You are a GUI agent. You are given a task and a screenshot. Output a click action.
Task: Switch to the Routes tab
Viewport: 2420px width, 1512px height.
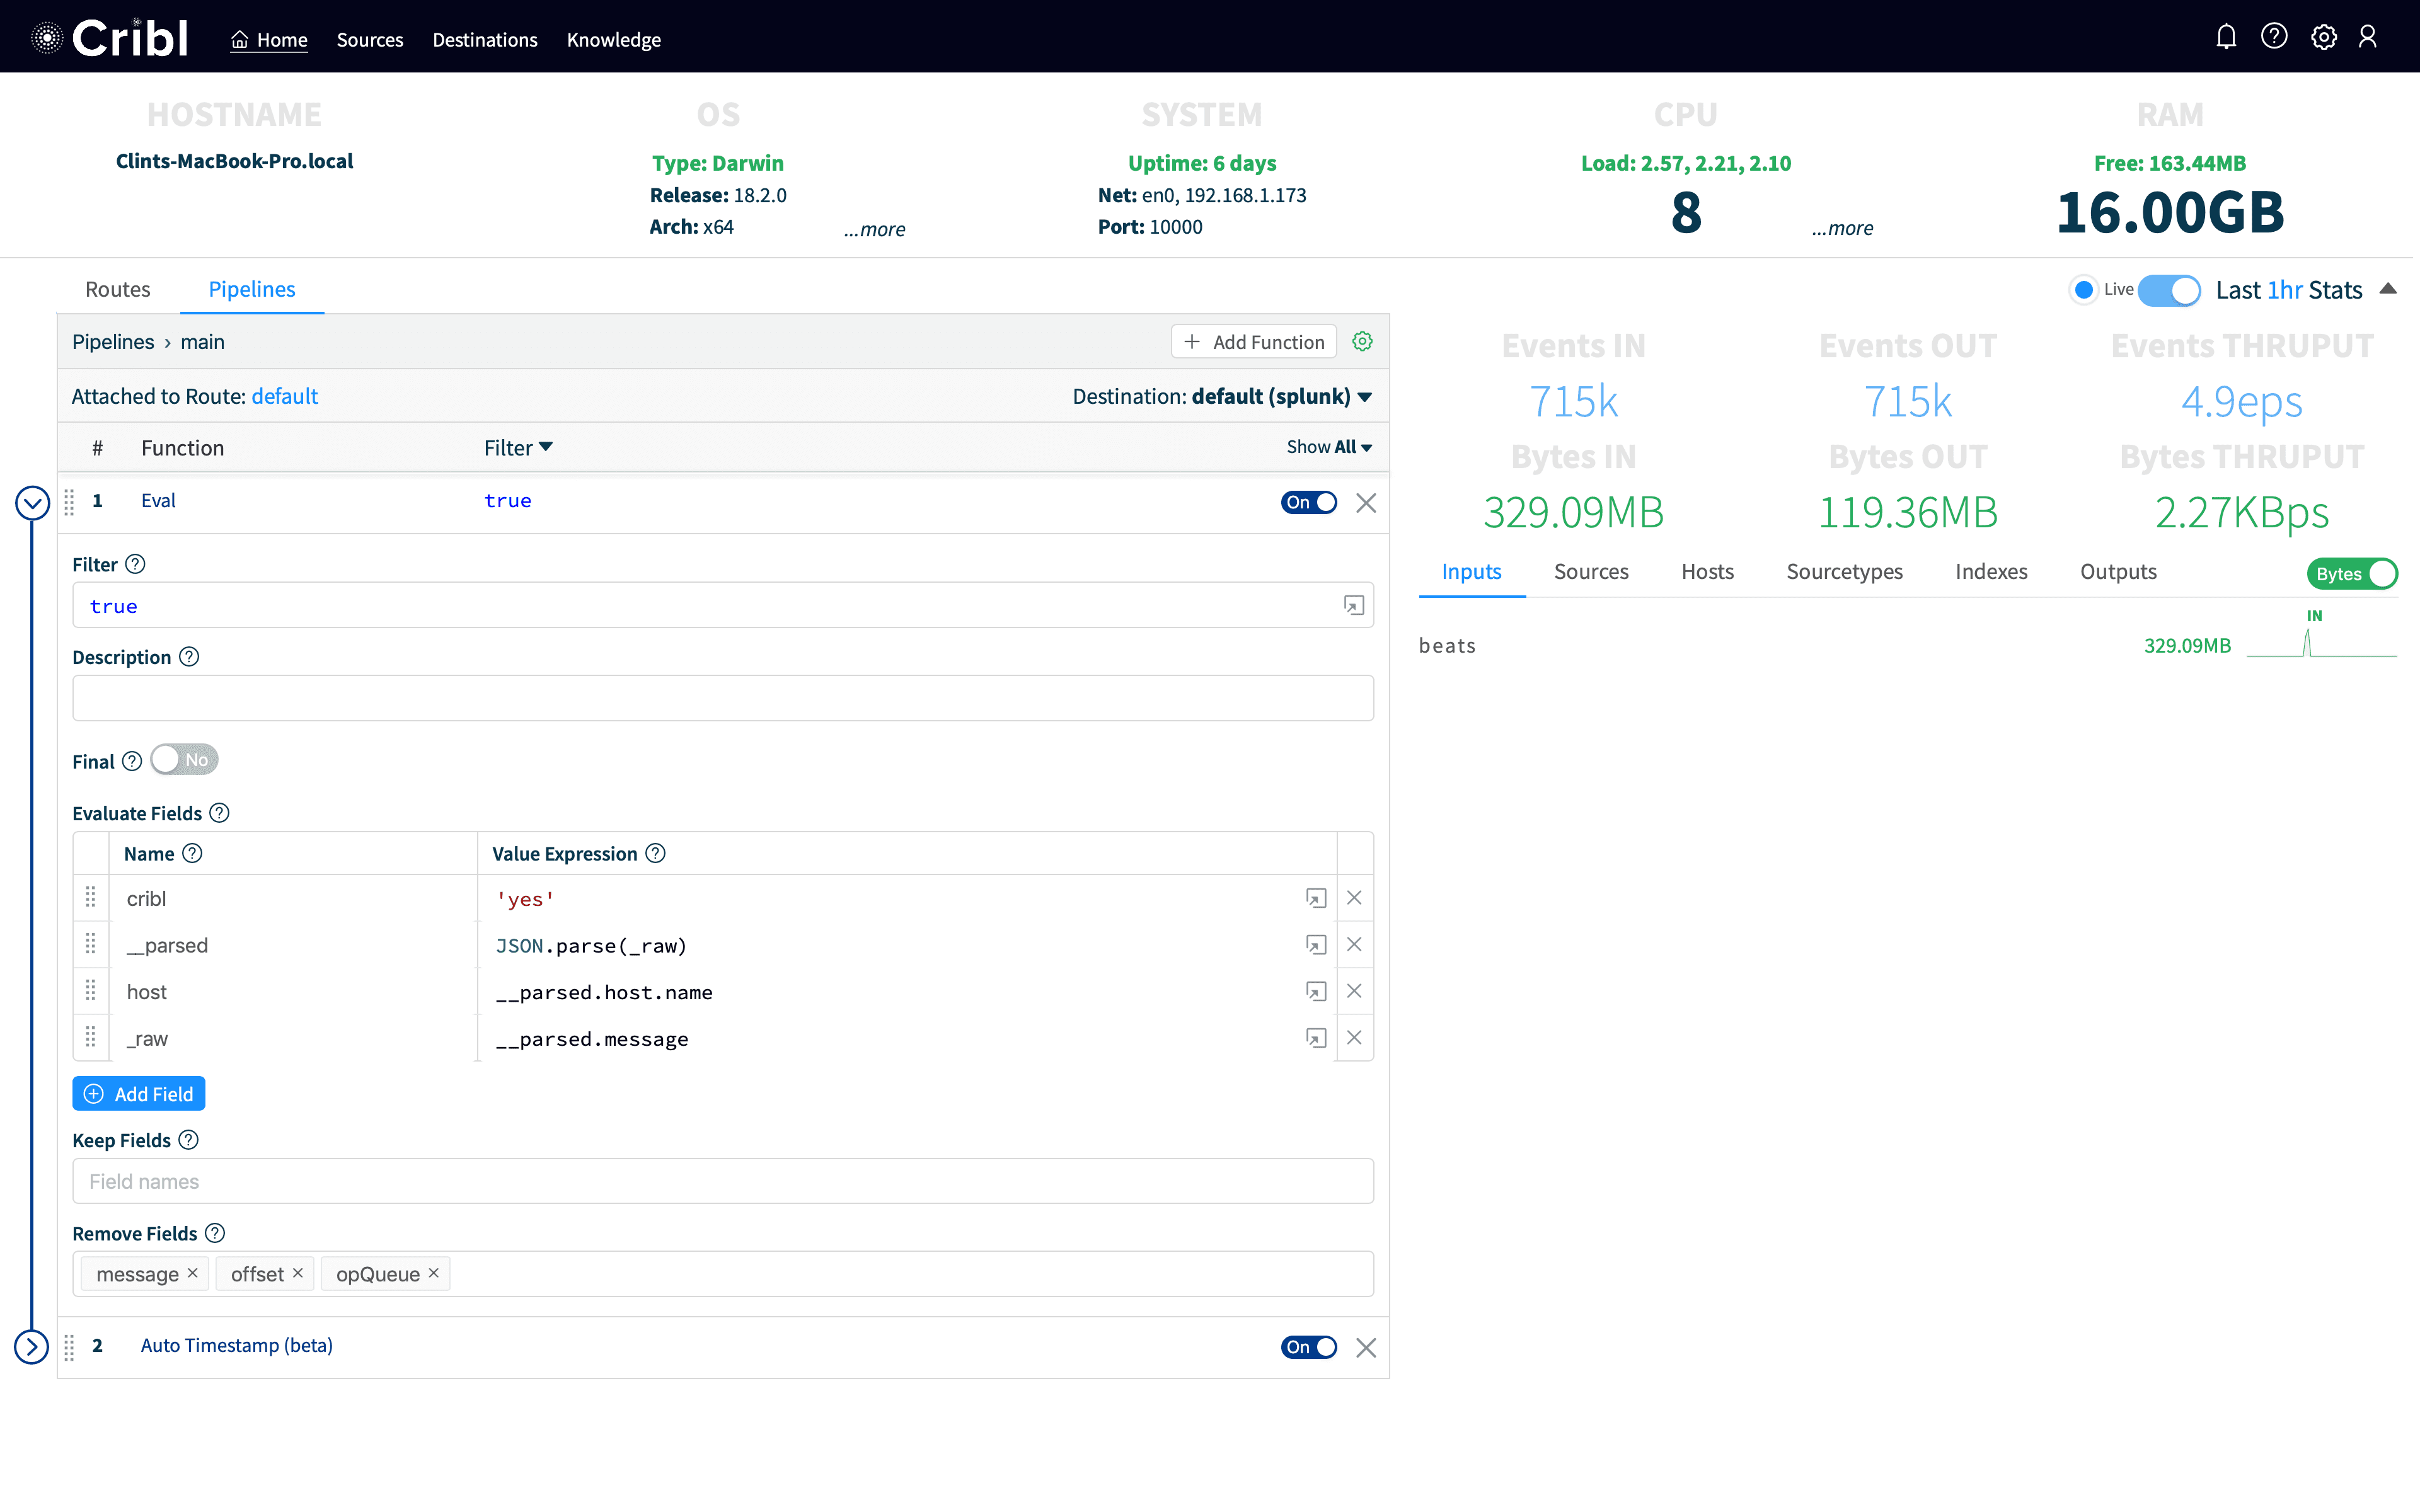pyautogui.click(x=118, y=290)
